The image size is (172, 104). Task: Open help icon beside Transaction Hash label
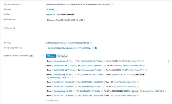point(5,5)
